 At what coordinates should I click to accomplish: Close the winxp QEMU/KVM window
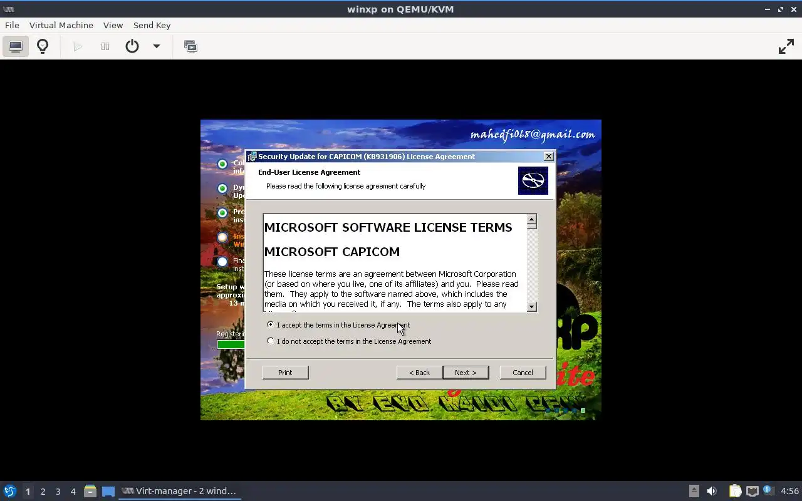point(793,9)
